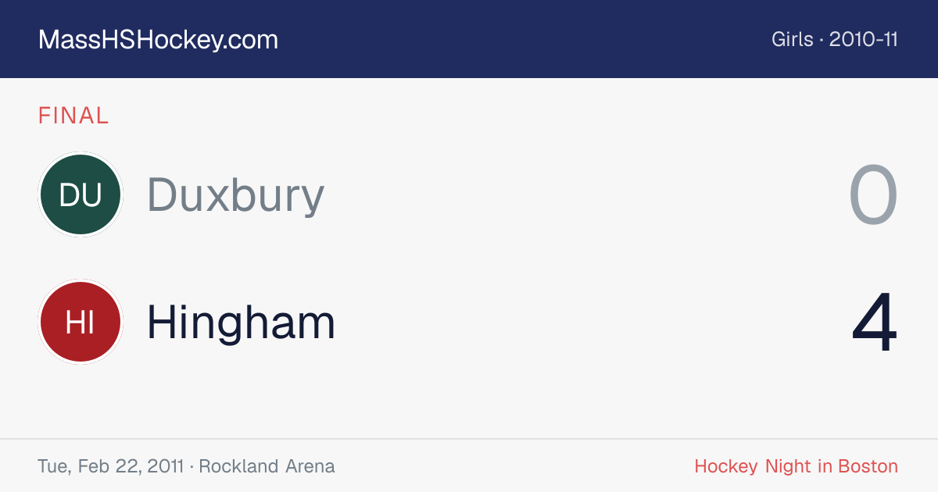Open the MassHSHockey.com site title
The height and width of the screenshot is (492, 938).
click(x=158, y=40)
